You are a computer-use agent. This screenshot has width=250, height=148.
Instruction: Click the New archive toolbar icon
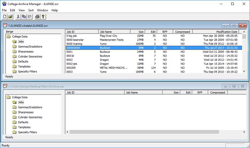point(5,16)
